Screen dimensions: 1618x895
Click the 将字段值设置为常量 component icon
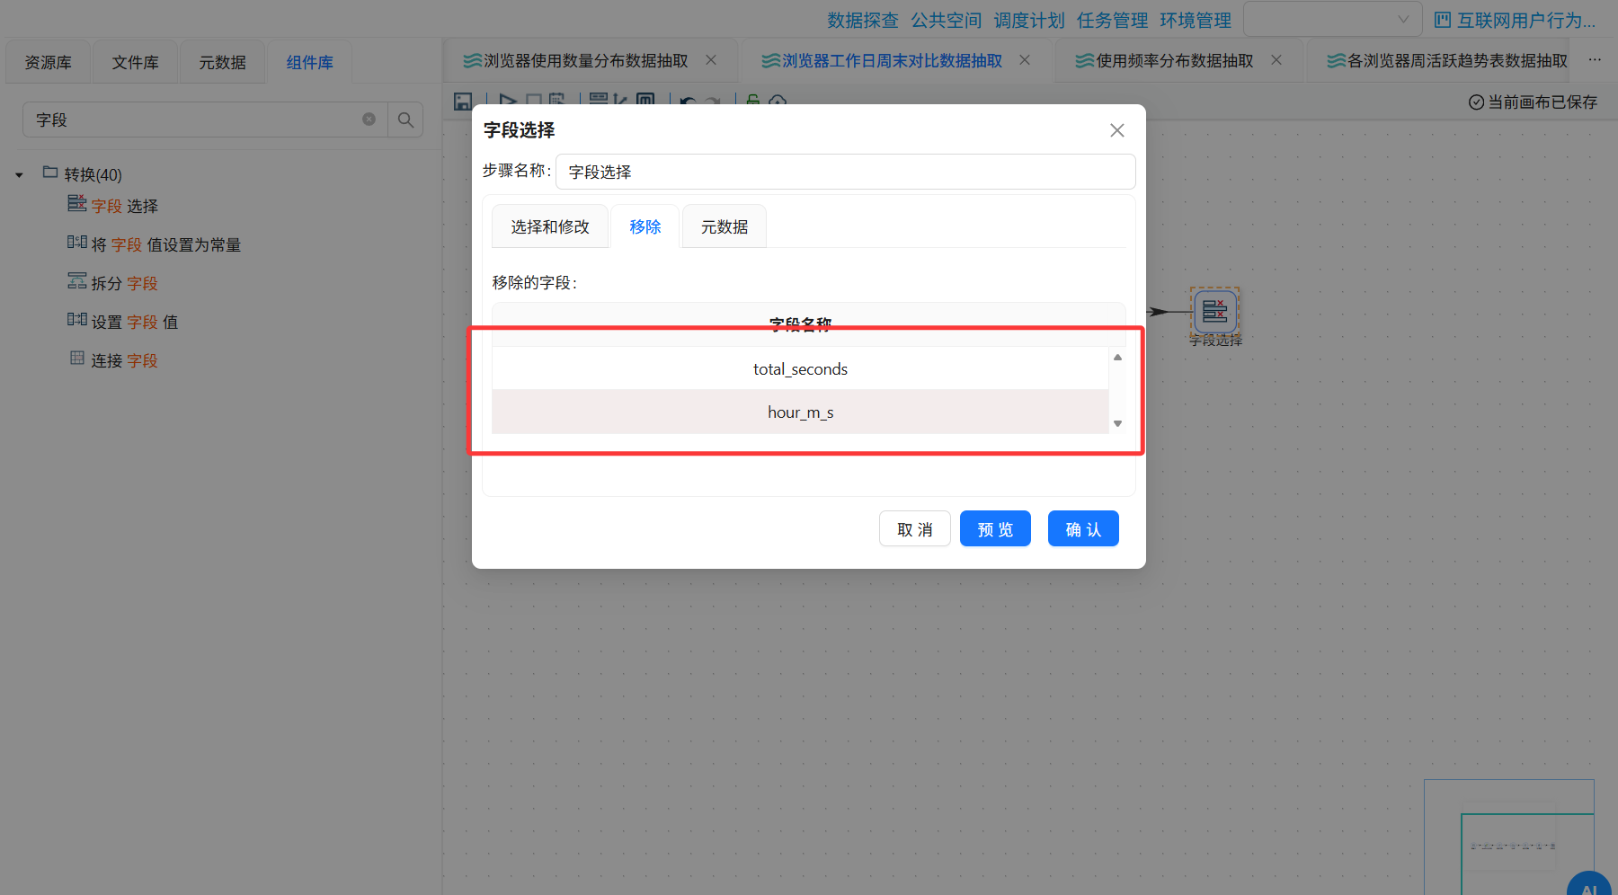click(x=76, y=243)
